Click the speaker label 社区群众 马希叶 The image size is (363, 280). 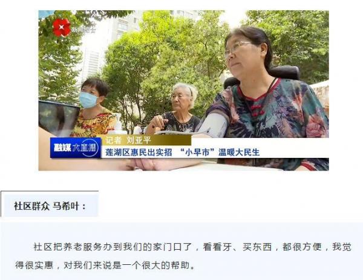click(x=50, y=206)
